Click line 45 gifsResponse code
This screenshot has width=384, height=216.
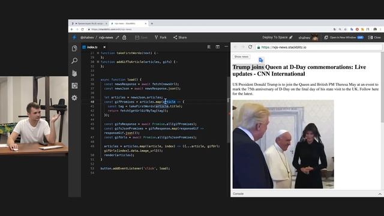click(x=150, y=124)
